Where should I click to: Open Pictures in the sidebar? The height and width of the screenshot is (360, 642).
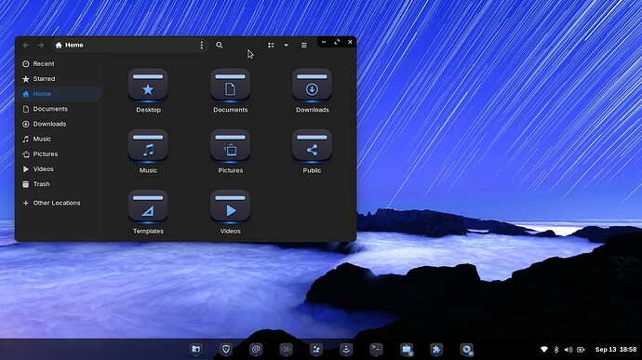[x=60, y=154]
